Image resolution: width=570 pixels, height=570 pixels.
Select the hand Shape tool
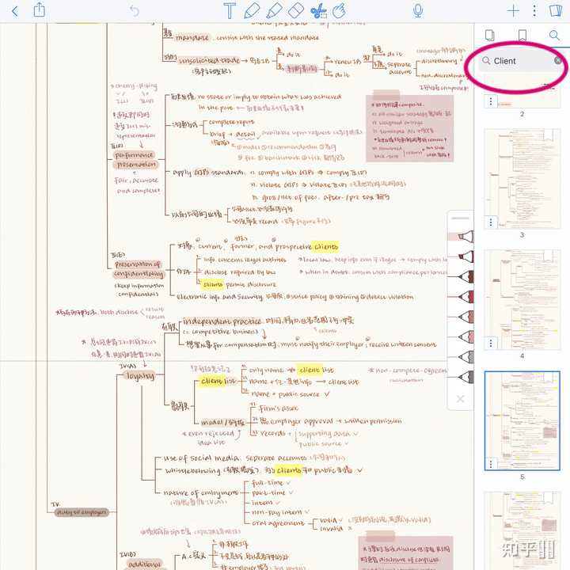tap(339, 11)
